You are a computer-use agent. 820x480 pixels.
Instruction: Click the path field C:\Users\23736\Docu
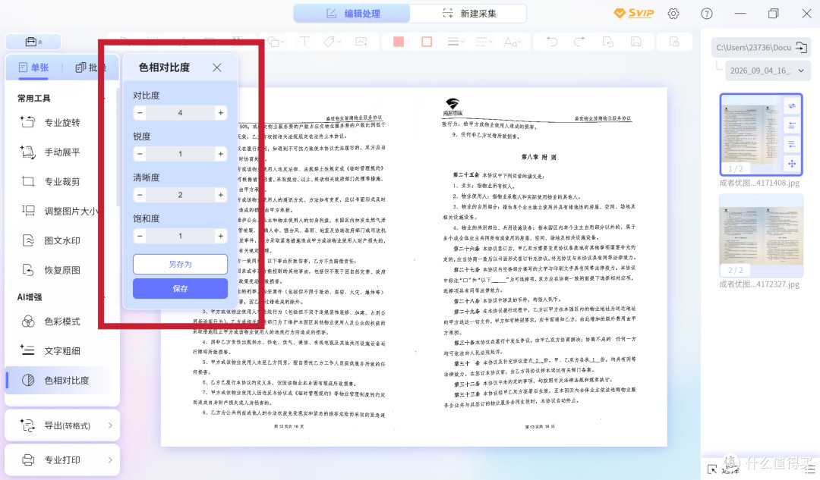pos(753,48)
